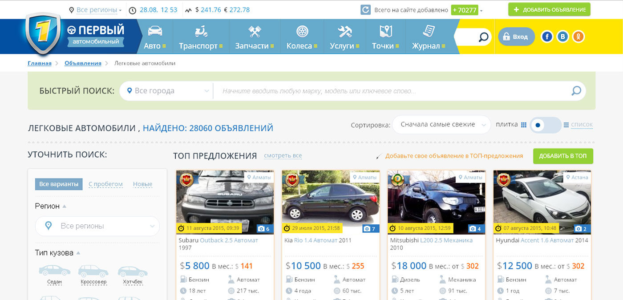Open the sidebar Все регионы region dropdown
Image resolution: width=623 pixels, height=300 pixels.
click(x=97, y=226)
